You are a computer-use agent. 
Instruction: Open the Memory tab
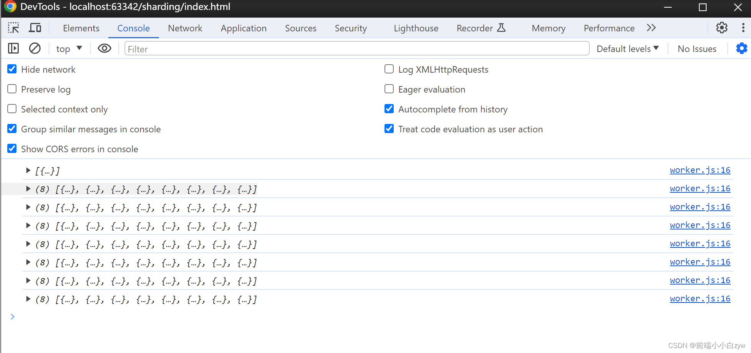tap(548, 28)
